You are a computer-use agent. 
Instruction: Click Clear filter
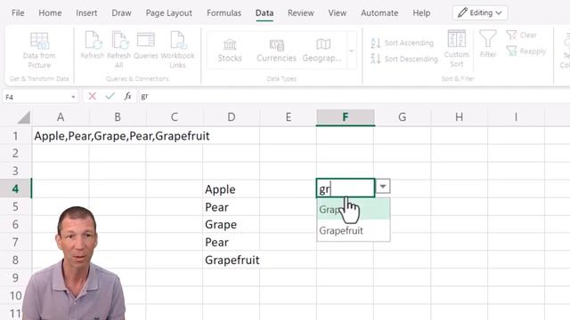click(x=521, y=36)
